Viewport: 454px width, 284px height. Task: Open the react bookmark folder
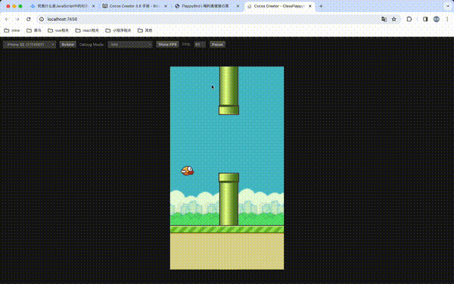(87, 30)
